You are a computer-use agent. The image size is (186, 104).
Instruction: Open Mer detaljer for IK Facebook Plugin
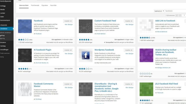(x=69, y=54)
